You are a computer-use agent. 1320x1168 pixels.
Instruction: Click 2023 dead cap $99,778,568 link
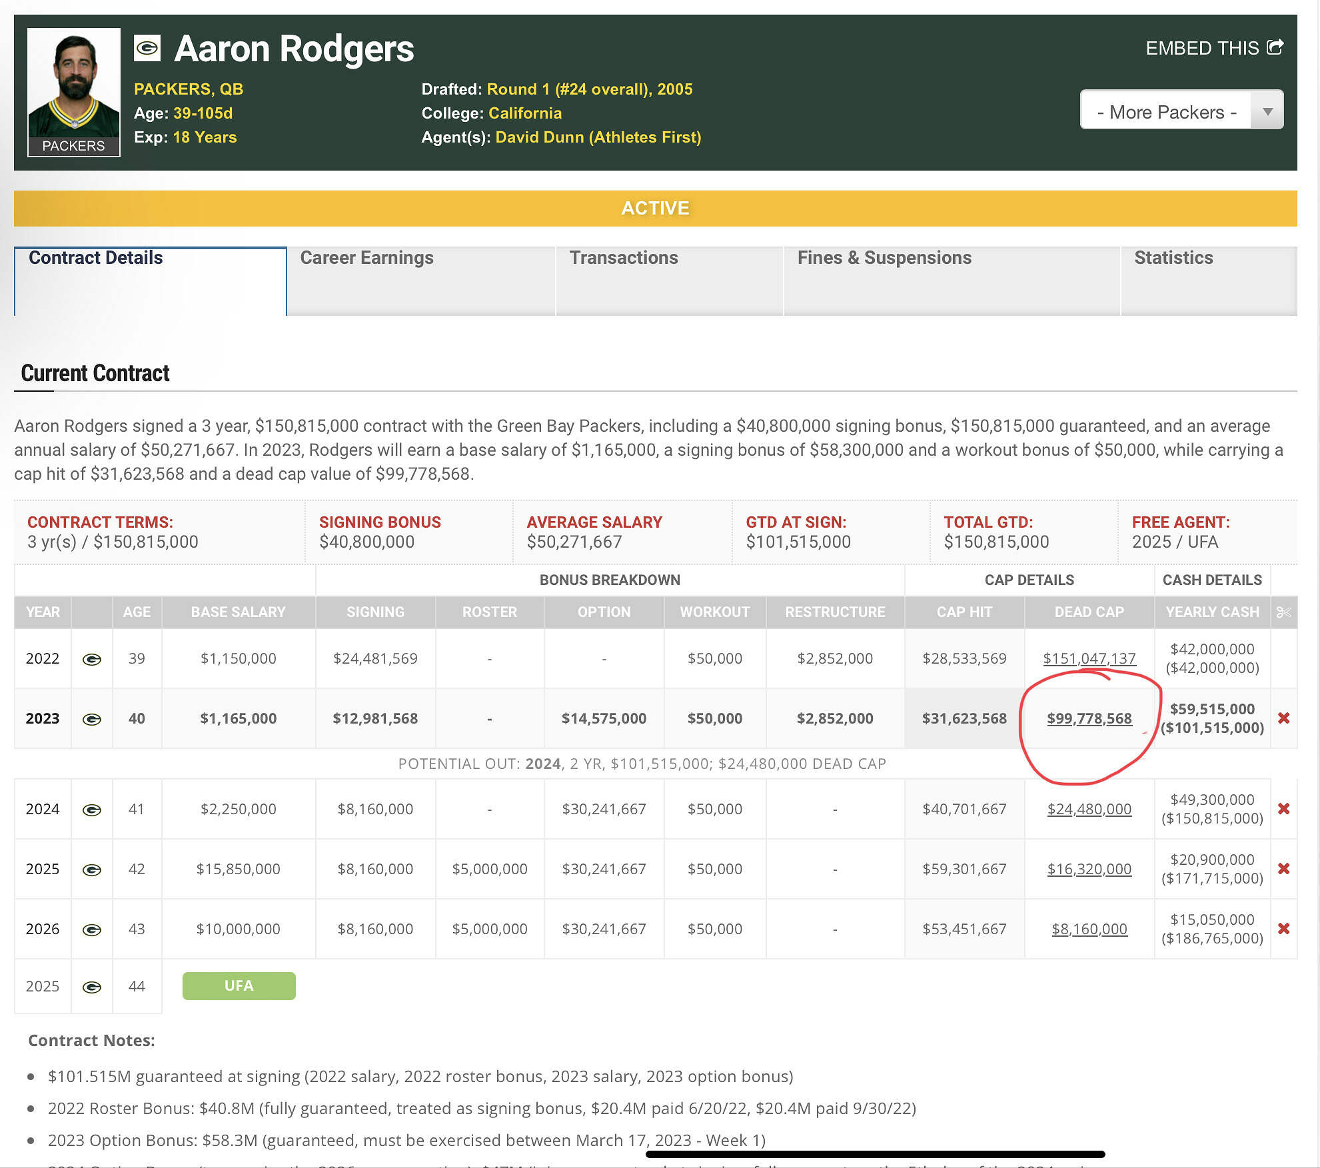pyautogui.click(x=1089, y=718)
